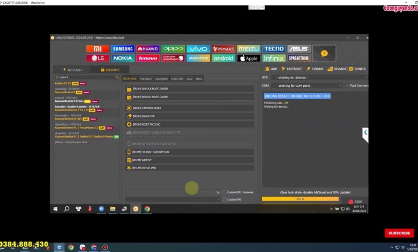
Task: Run [BROM] ERASE FRP
Action: pos(190,116)
